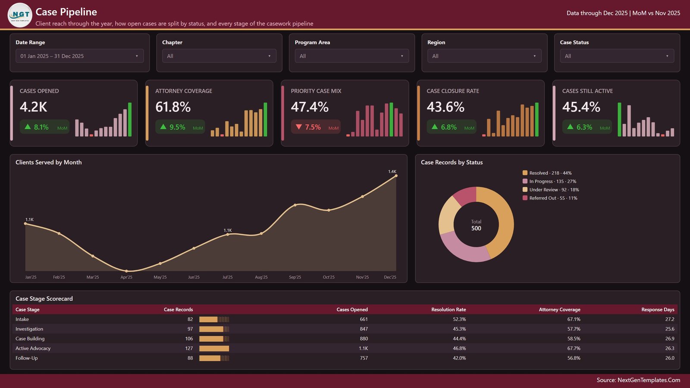
Task: Sort by the Case Stage column header
Action: [28, 310]
